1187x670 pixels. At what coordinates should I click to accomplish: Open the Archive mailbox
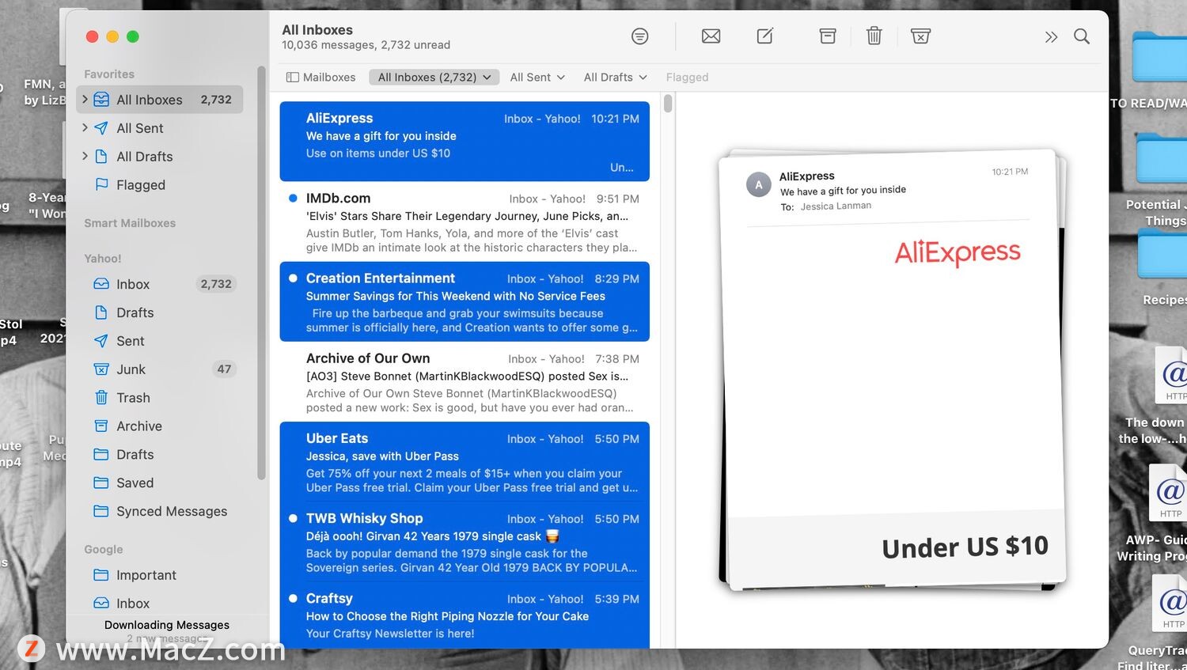click(x=160, y=426)
